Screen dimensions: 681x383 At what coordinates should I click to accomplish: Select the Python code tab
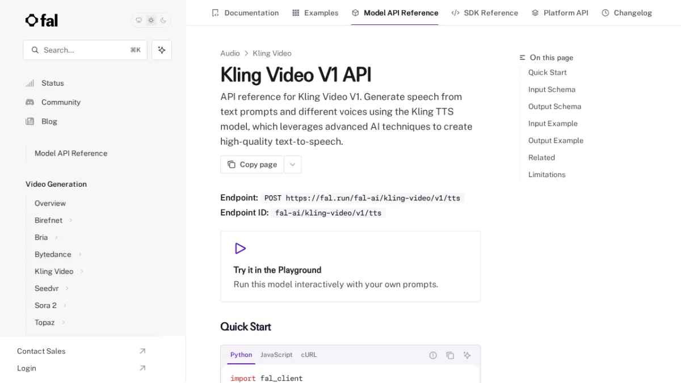tap(241, 355)
